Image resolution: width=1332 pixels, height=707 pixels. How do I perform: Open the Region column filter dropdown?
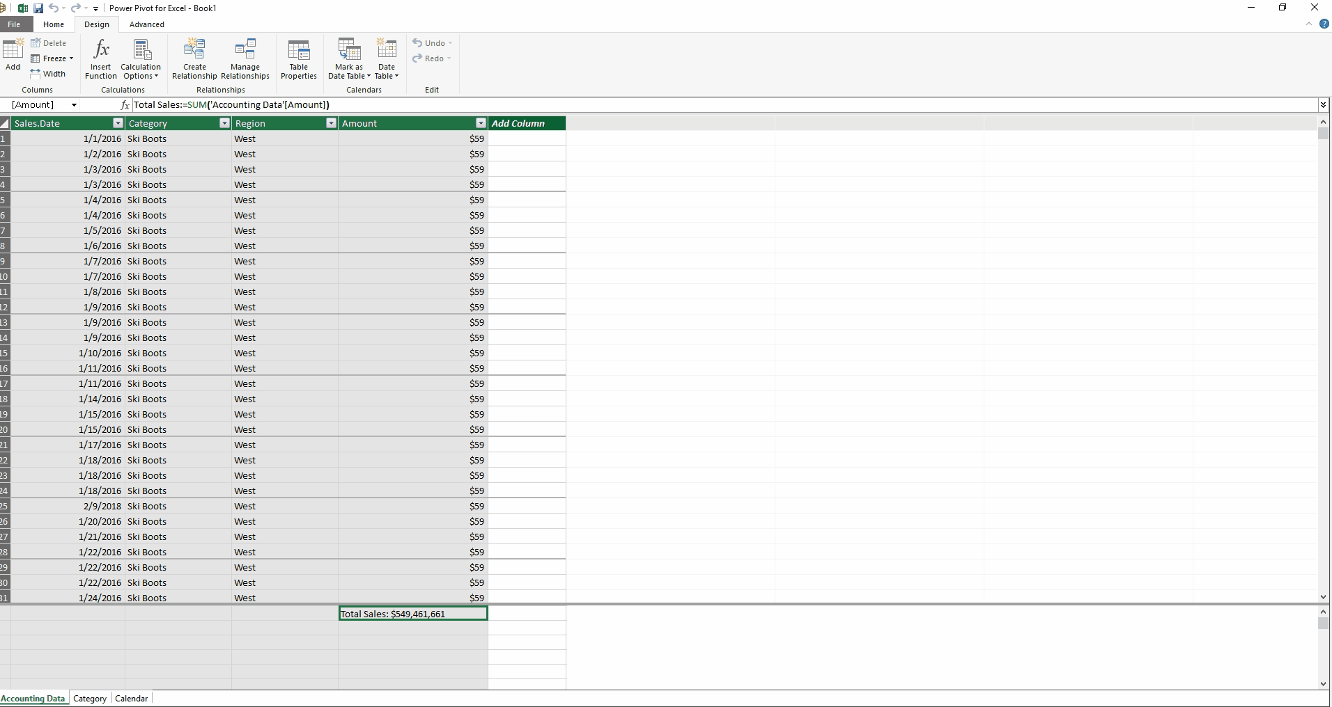331,123
